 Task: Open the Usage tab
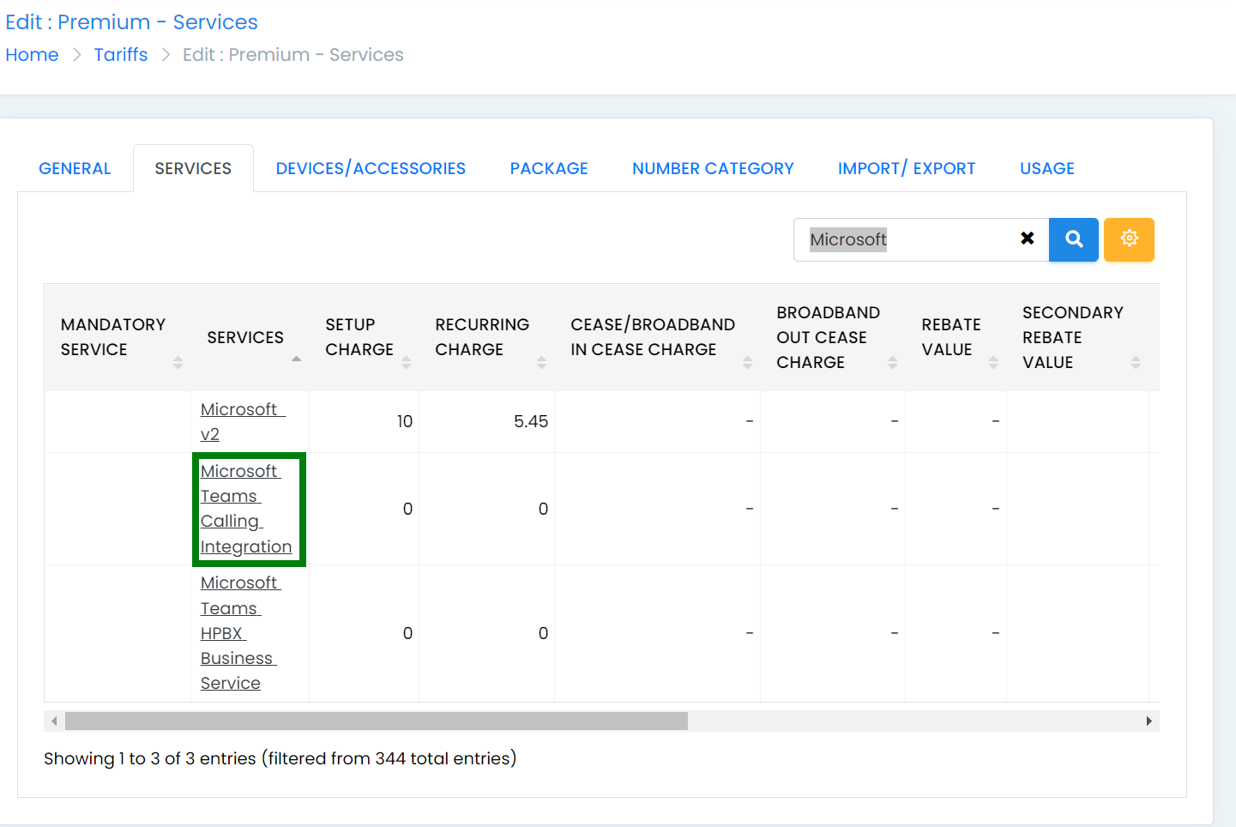point(1047,168)
